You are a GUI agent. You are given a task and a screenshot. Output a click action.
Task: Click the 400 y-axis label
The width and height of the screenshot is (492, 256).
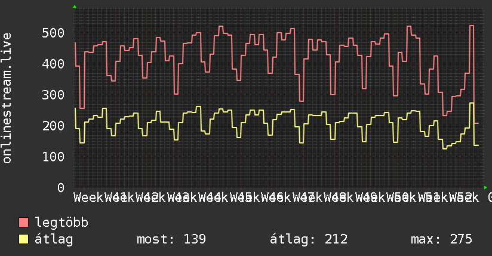click(x=53, y=64)
